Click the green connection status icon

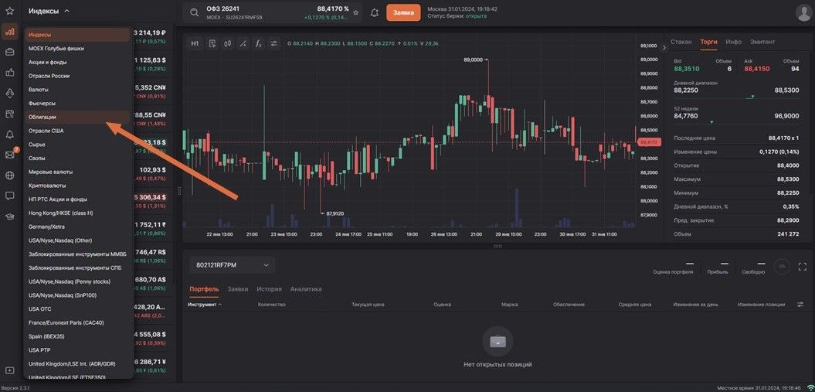point(810,388)
